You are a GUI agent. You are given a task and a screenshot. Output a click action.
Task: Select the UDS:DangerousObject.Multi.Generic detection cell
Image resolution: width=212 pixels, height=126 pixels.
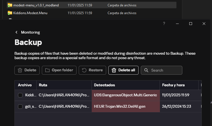(126, 95)
